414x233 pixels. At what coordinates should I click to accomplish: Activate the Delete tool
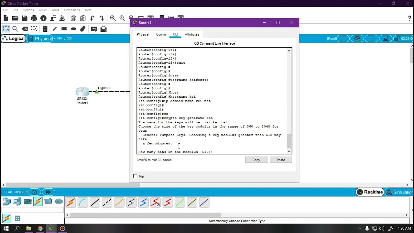tap(25, 29)
